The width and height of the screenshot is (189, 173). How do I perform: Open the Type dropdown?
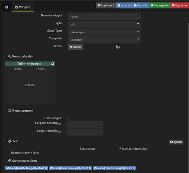(104, 24)
